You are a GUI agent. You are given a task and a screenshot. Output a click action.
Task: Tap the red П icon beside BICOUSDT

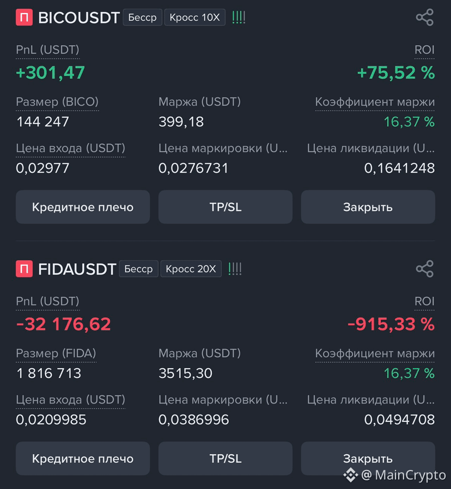click(x=25, y=17)
